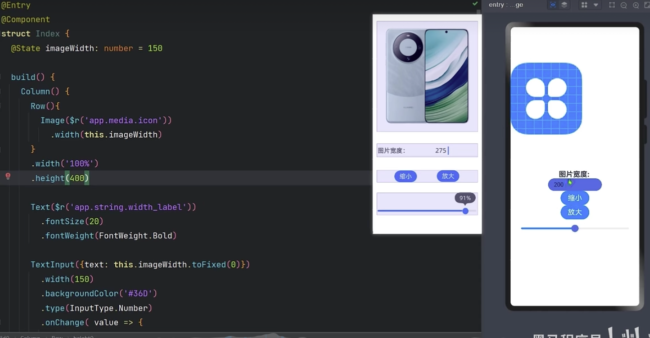The image size is (650, 338).
Task: Click the fit-to-frame square icon
Action: pos(612,5)
